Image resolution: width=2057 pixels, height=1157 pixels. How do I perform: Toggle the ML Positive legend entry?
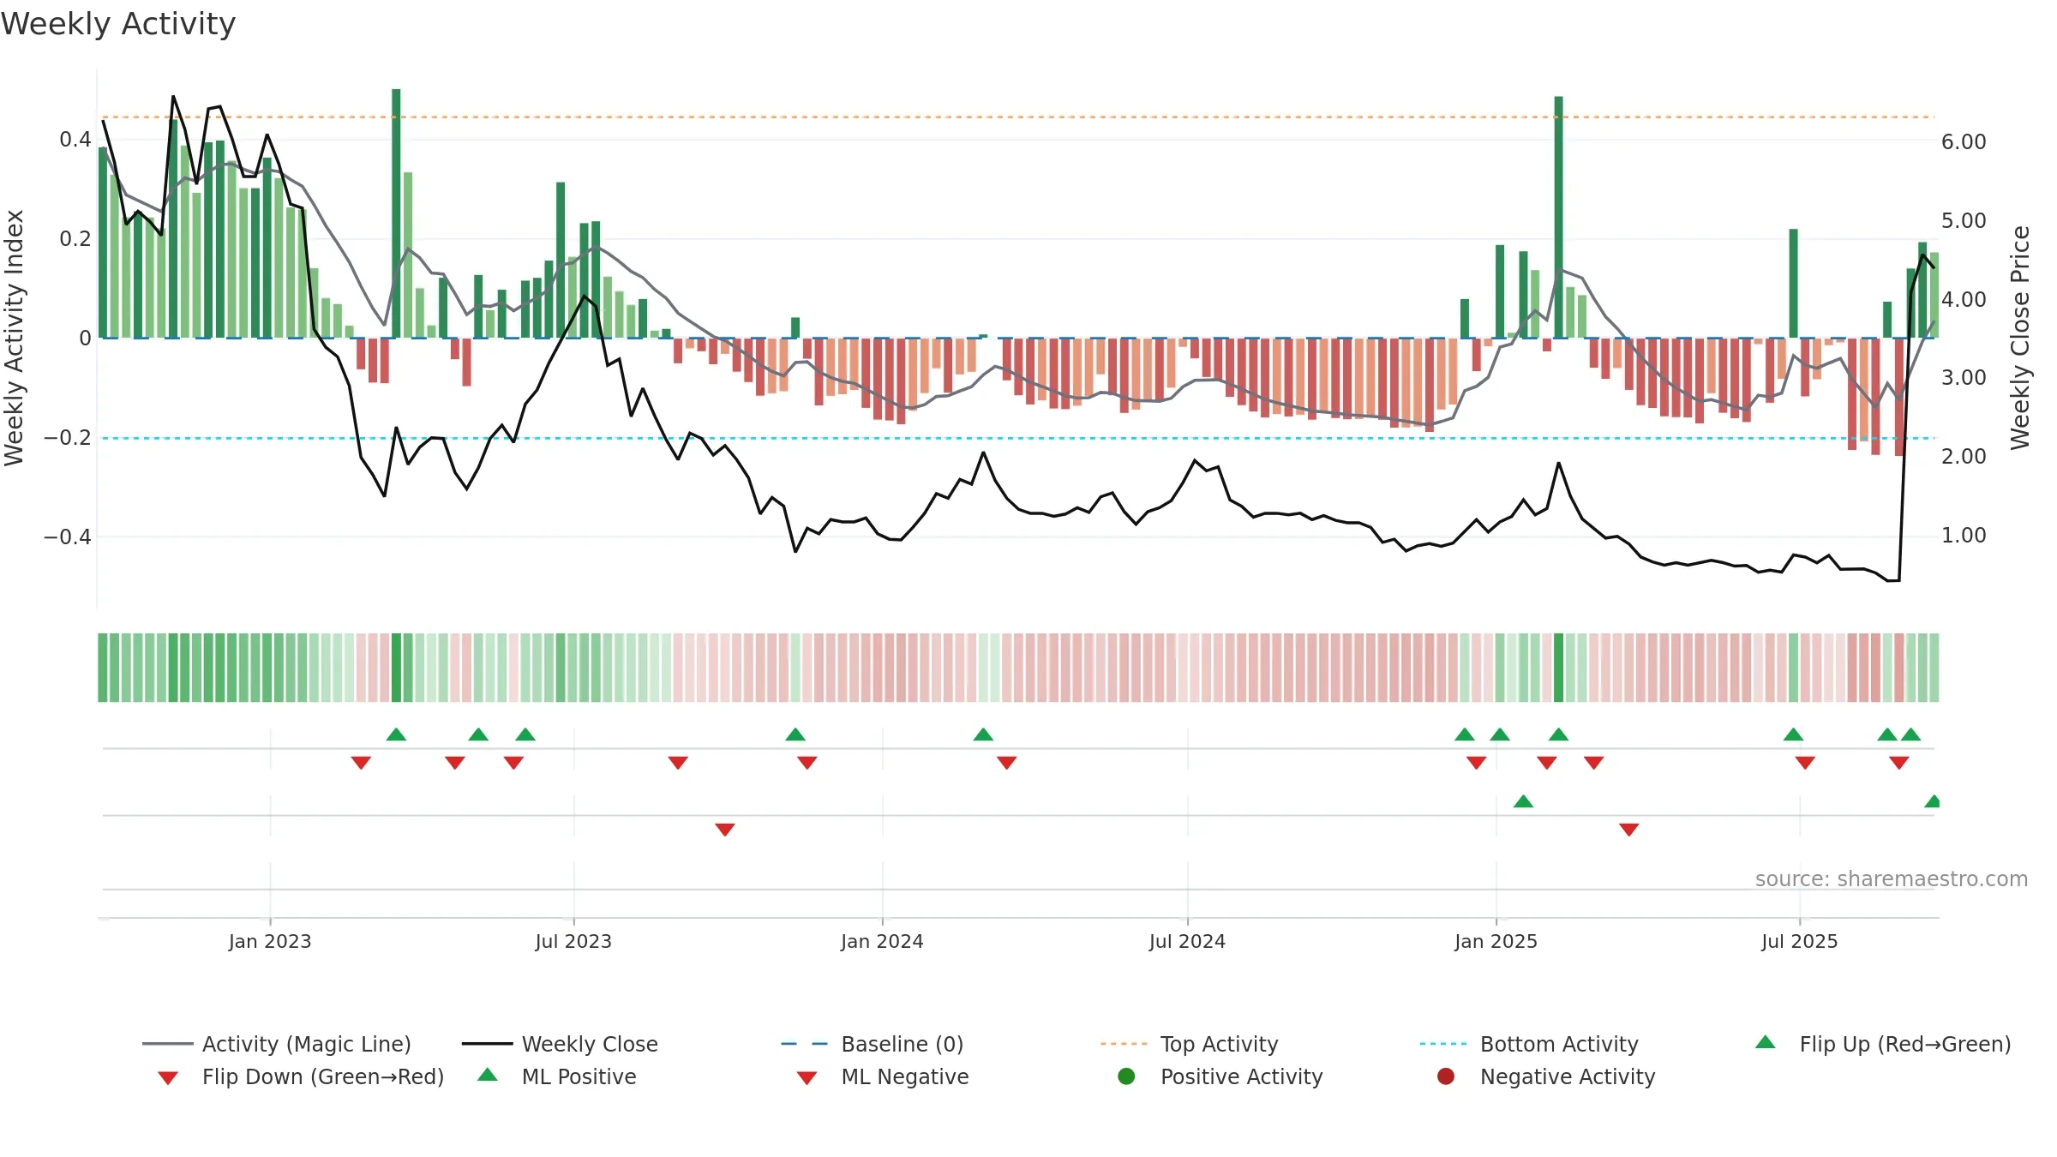556,1076
